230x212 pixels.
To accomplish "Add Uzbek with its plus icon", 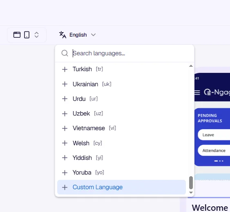I will point(65,114).
